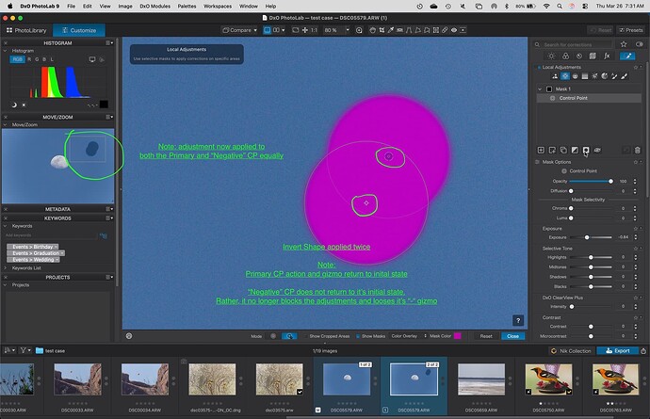The width and height of the screenshot is (650, 419).
Task: Choose the Hue mask tool in Local Adjustments
Action: tap(605, 76)
